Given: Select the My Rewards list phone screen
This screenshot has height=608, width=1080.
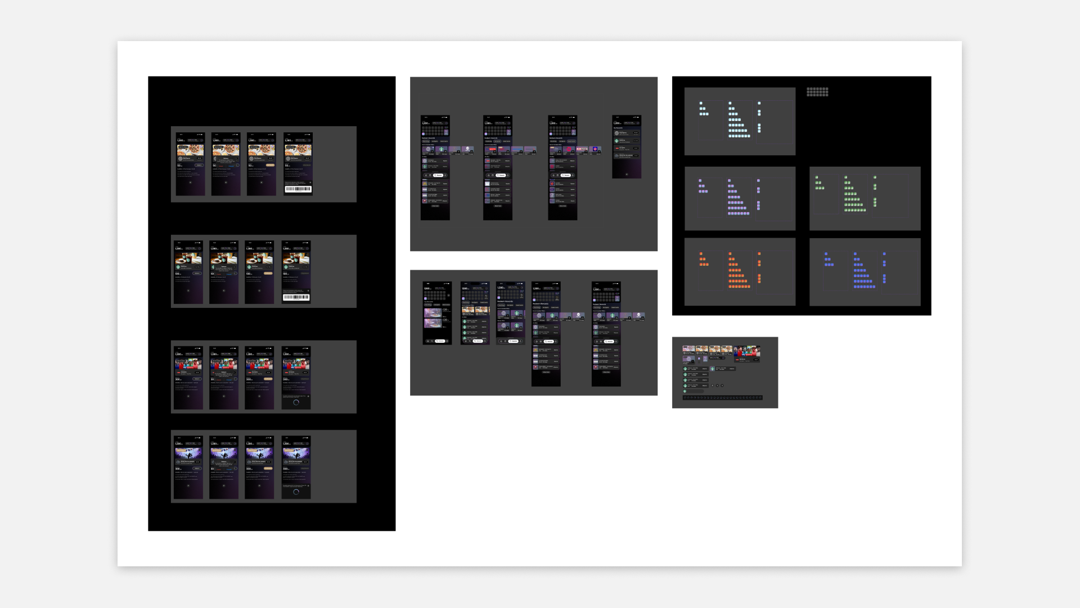Looking at the screenshot, I should [626, 147].
